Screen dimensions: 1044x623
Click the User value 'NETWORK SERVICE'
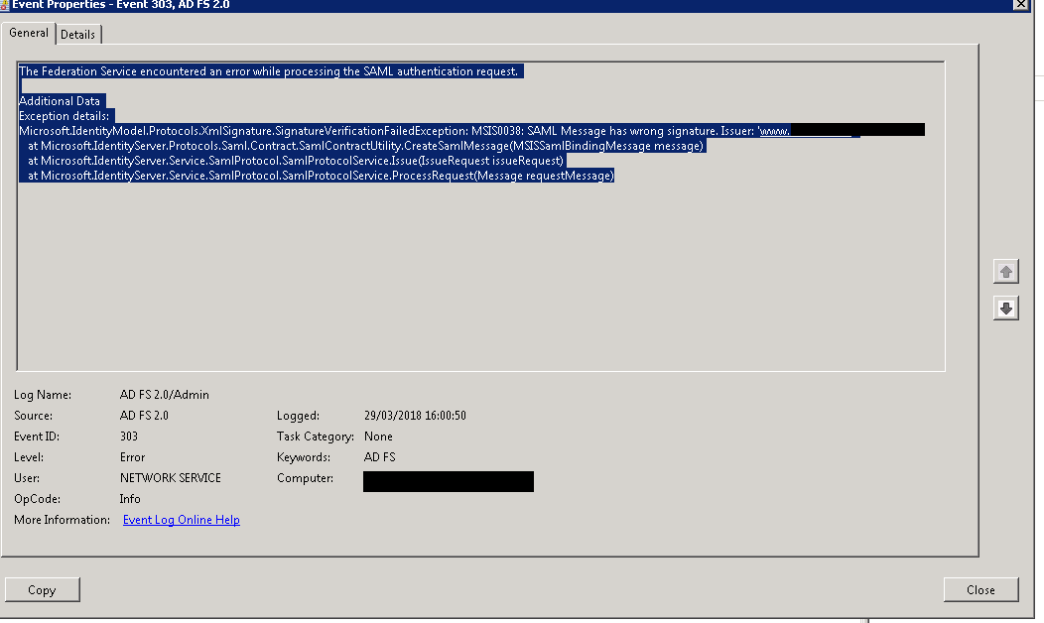click(171, 478)
